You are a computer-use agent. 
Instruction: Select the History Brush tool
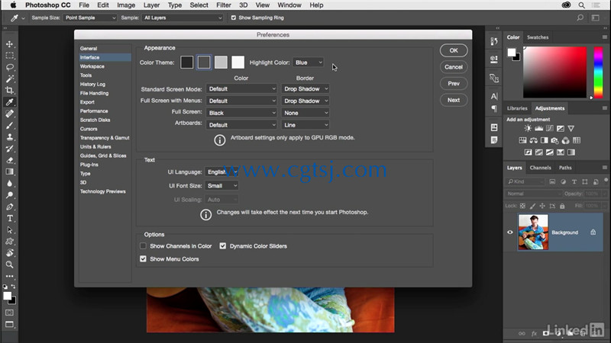click(x=9, y=149)
